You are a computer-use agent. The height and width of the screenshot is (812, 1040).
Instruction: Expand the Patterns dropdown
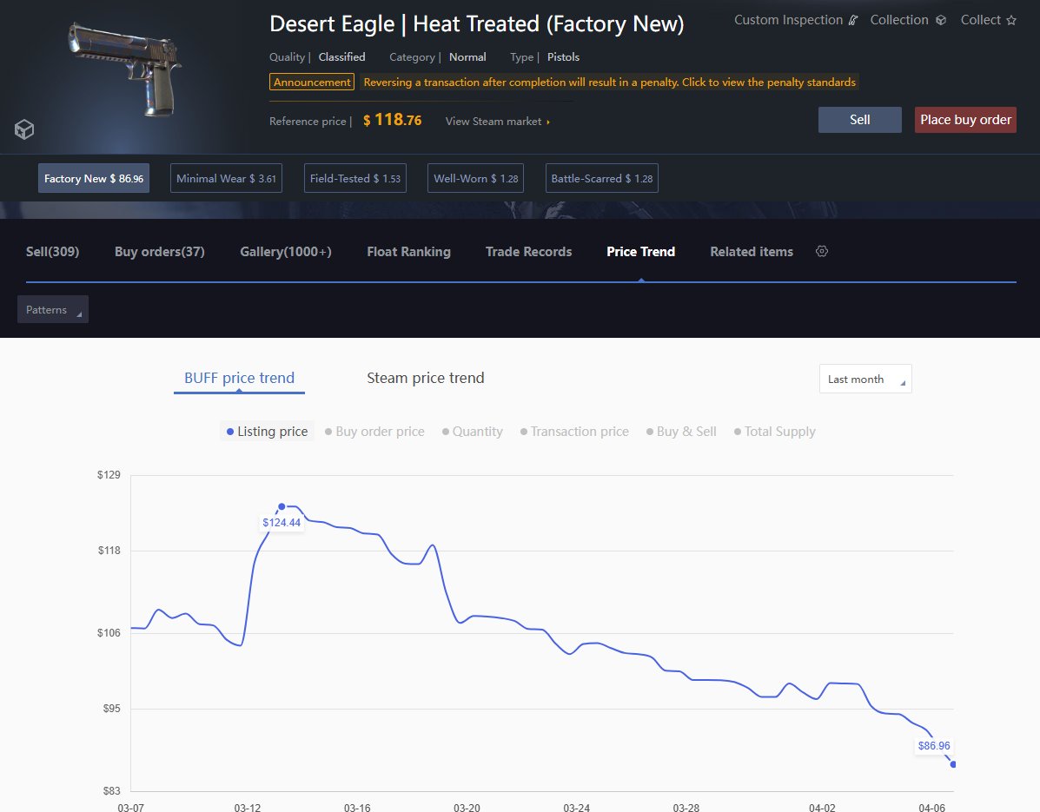(x=53, y=309)
